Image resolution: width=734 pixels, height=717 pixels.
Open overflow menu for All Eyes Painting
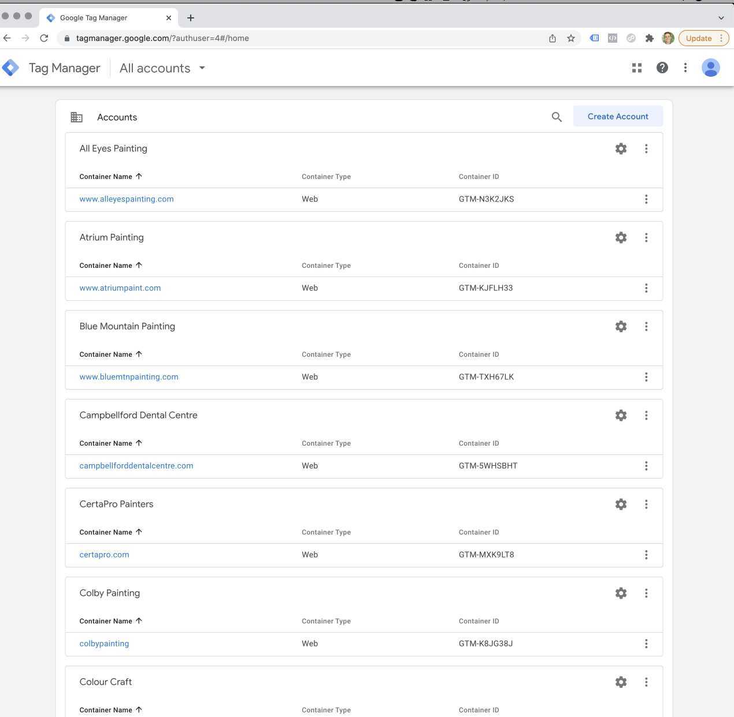(x=646, y=148)
